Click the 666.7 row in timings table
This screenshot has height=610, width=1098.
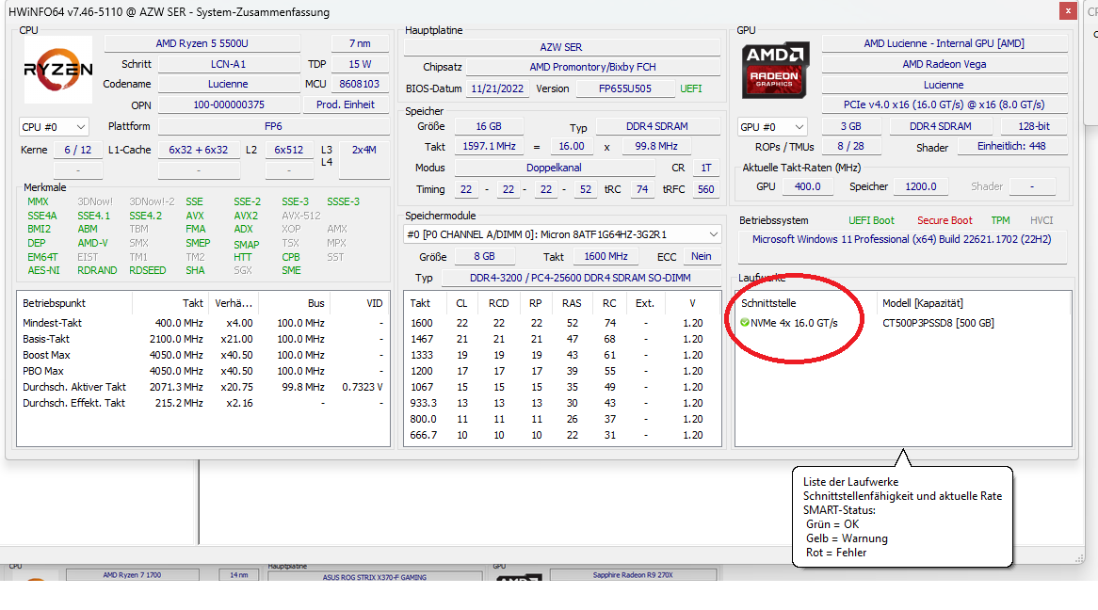pyautogui.click(x=562, y=435)
